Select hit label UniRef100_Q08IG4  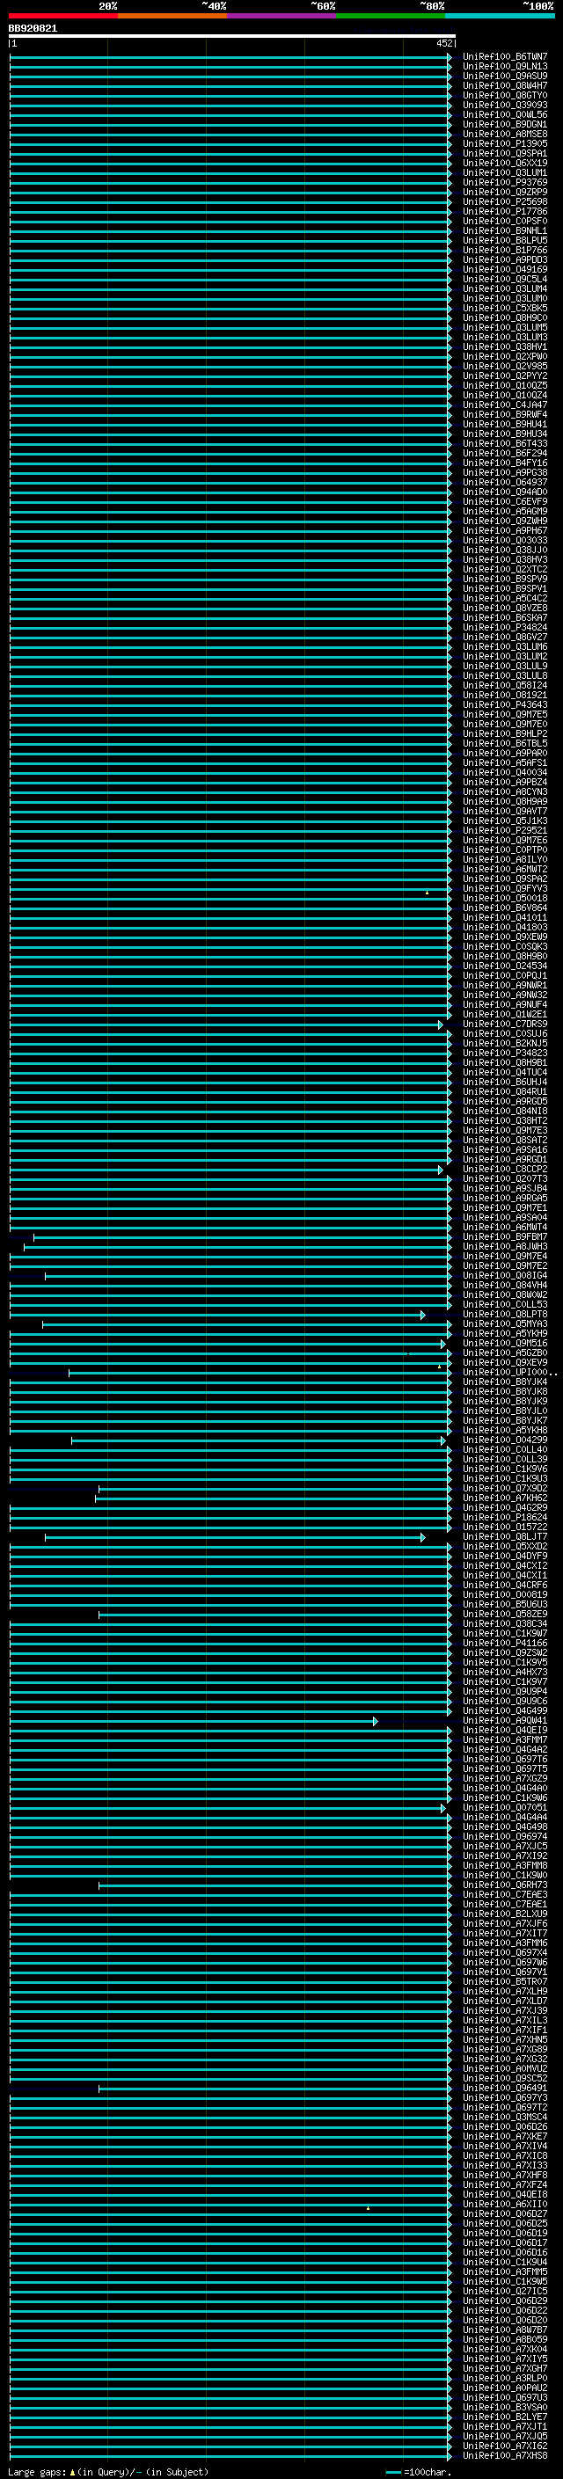(505, 1275)
